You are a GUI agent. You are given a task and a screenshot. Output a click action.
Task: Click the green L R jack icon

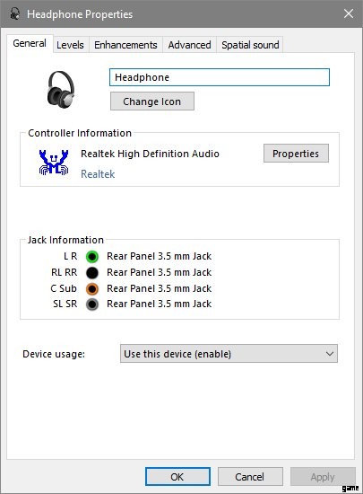pos(92,257)
